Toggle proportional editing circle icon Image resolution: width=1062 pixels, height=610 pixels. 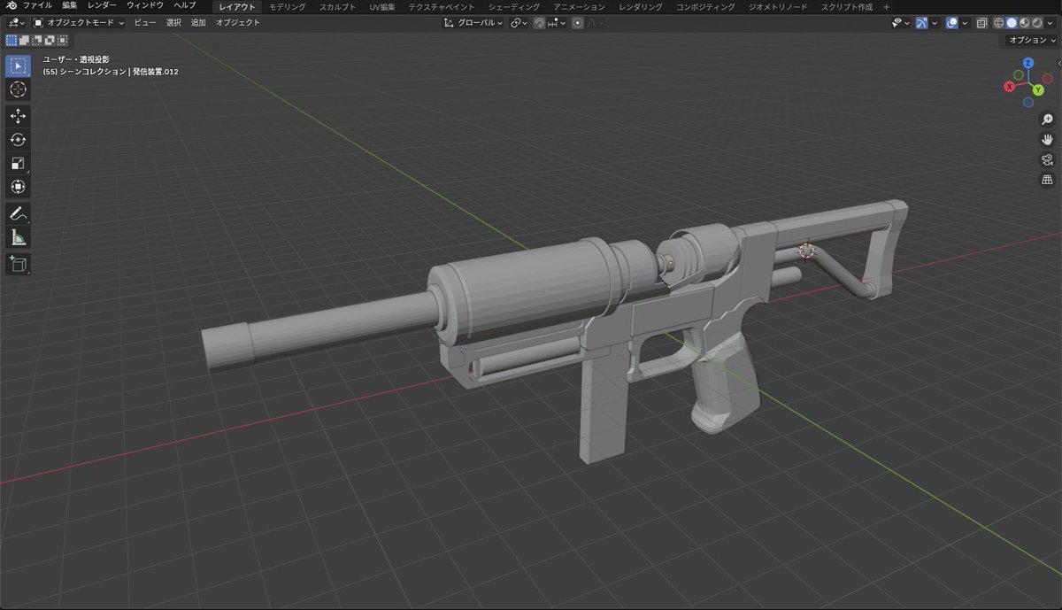coord(577,23)
